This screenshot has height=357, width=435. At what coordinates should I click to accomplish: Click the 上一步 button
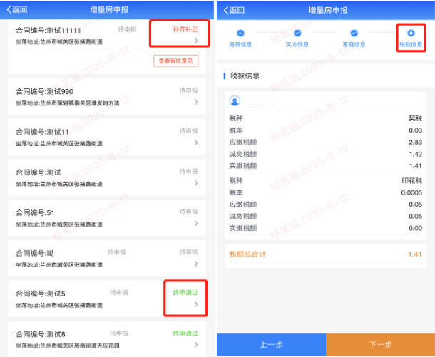pos(271,345)
